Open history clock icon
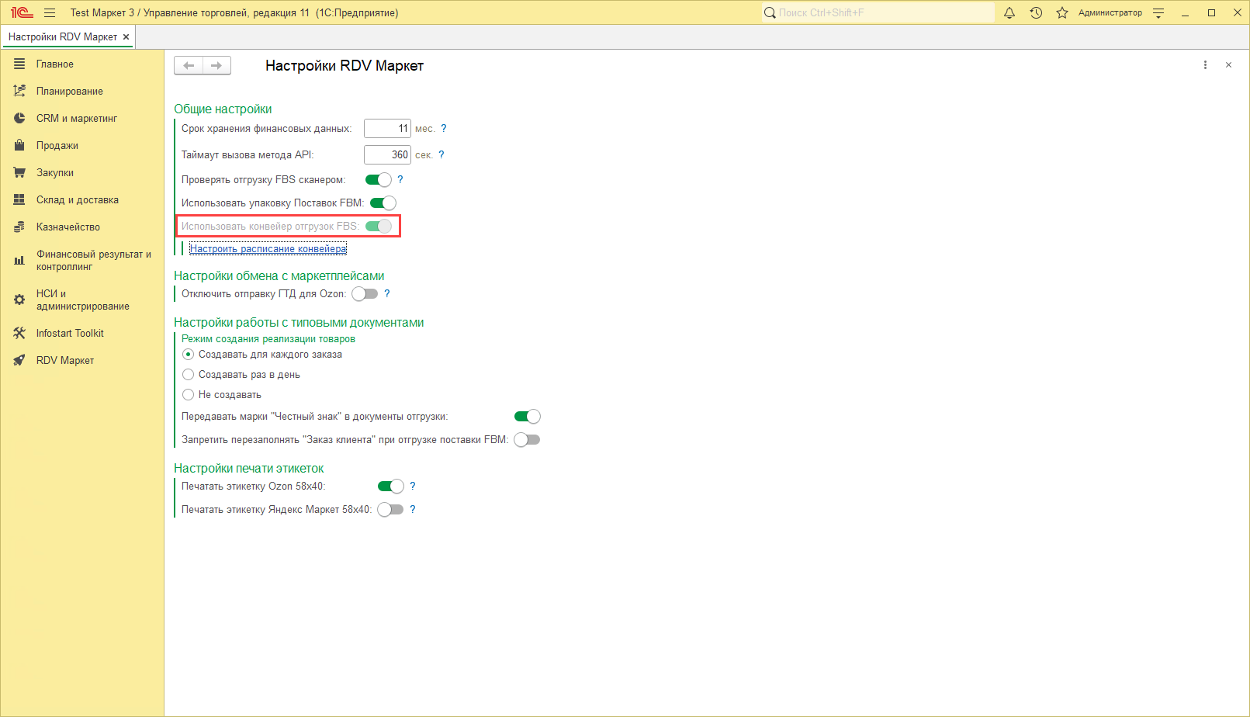Image resolution: width=1250 pixels, height=717 pixels. click(x=1036, y=12)
